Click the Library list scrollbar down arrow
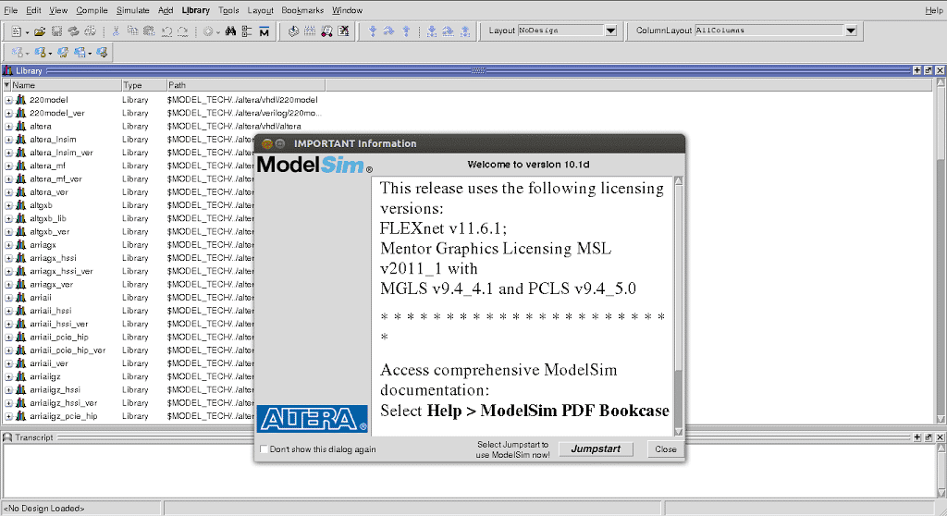The image size is (947, 516). [x=941, y=419]
